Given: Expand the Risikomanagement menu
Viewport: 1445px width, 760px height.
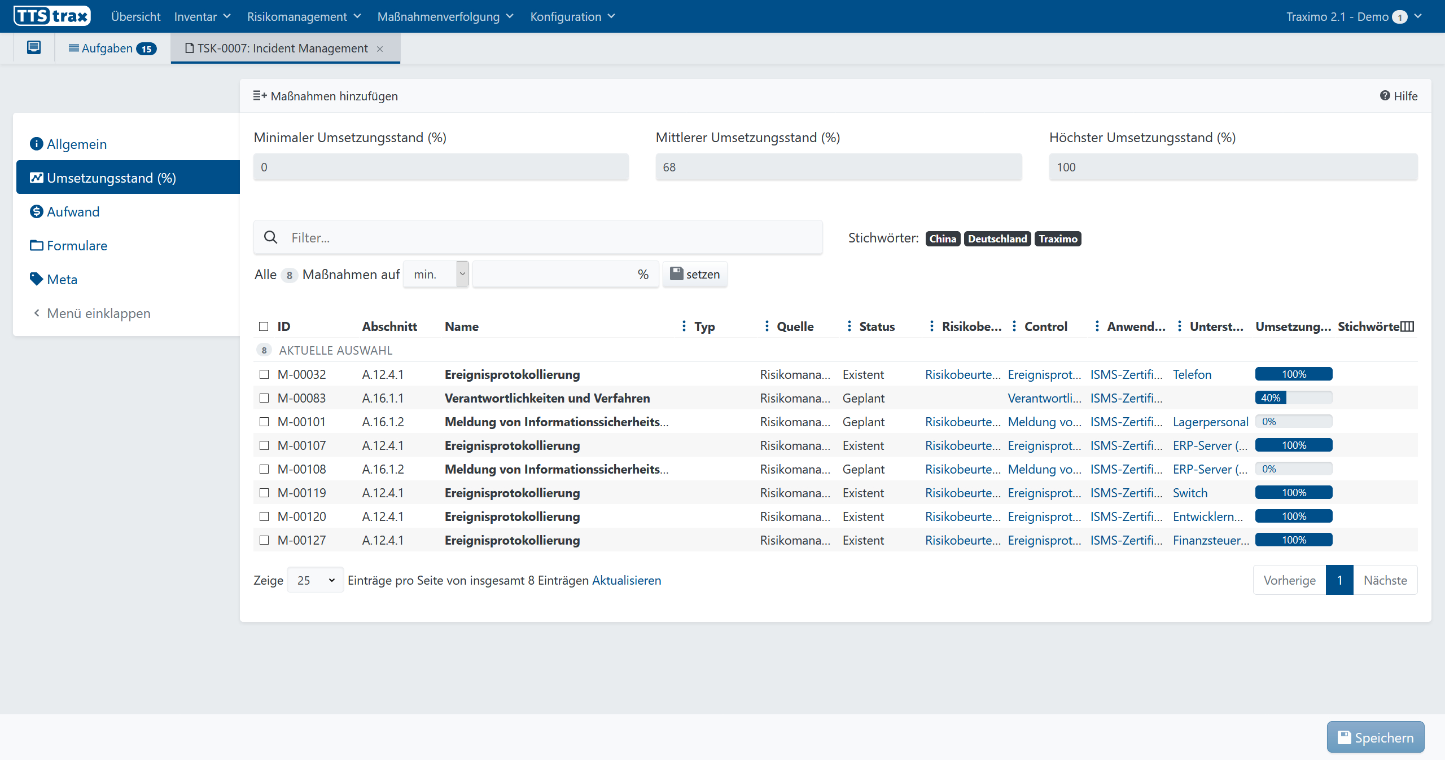Looking at the screenshot, I should 304,16.
